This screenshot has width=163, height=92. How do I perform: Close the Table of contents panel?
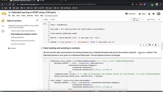coord(37,20)
